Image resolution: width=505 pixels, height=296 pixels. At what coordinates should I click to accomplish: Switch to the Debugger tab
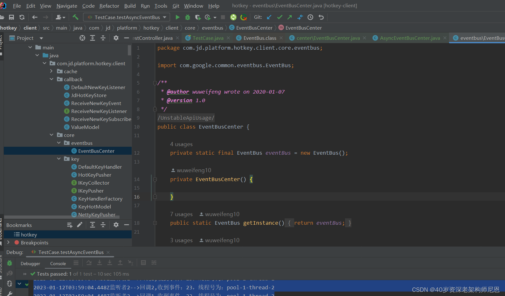coord(31,264)
